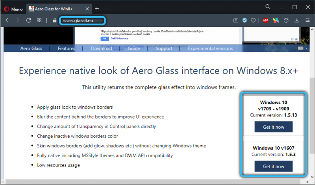Image resolution: width=315 pixels, height=185 pixels.
Task: Click the text 'Low resources usage'
Action: 58,165
